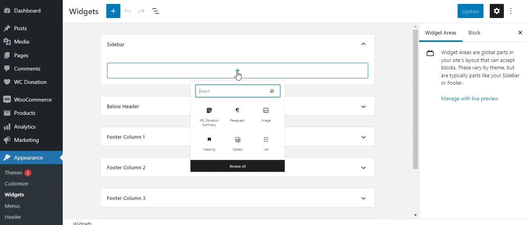Click the Pages icon in admin menu

coord(7,55)
